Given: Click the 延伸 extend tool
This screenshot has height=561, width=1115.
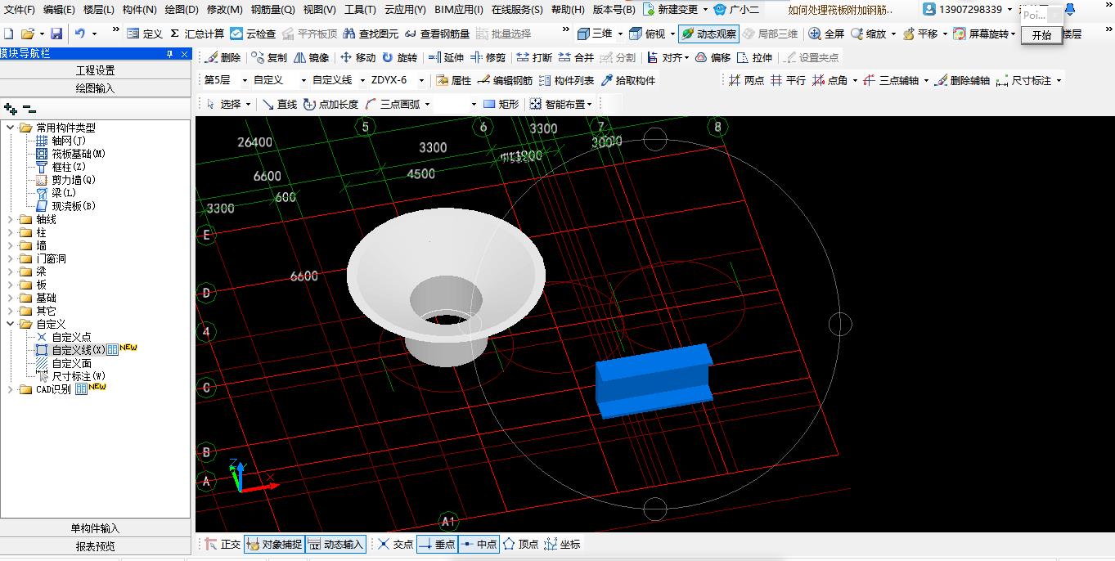Looking at the screenshot, I should 446,58.
